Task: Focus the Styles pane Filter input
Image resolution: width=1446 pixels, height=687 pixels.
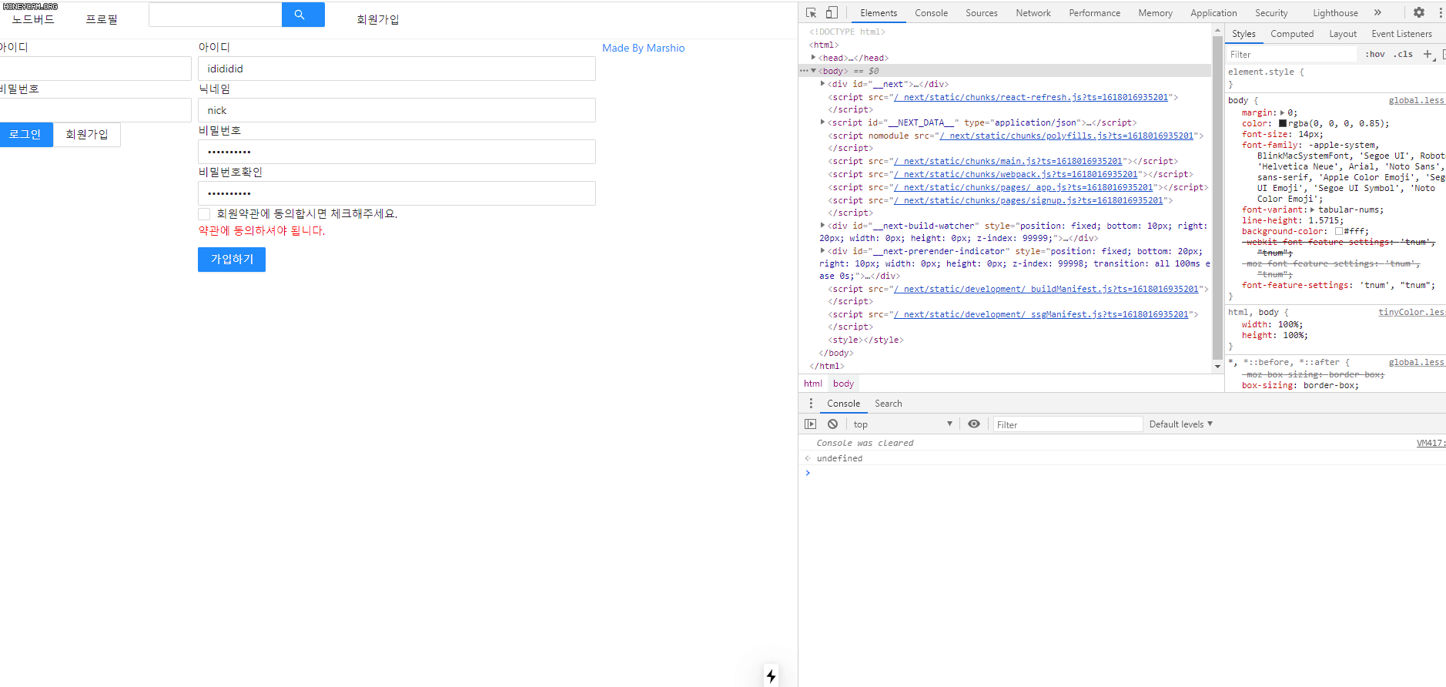Action: pos(1290,54)
